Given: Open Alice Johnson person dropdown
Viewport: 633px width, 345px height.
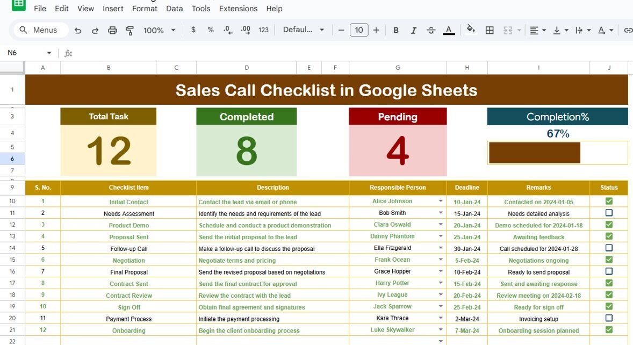Looking at the screenshot, I should [x=441, y=201].
